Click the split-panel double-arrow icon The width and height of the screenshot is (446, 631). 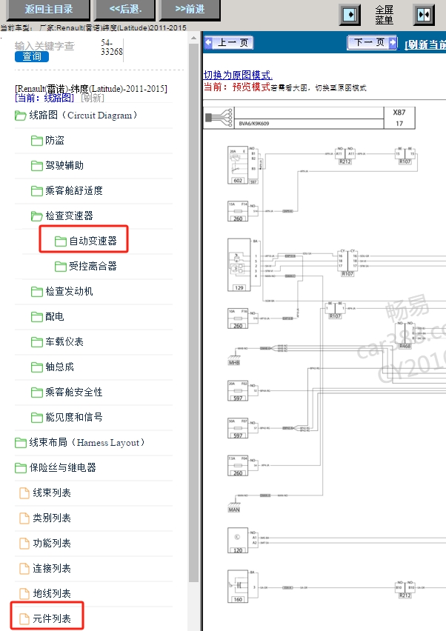pyautogui.click(x=424, y=15)
